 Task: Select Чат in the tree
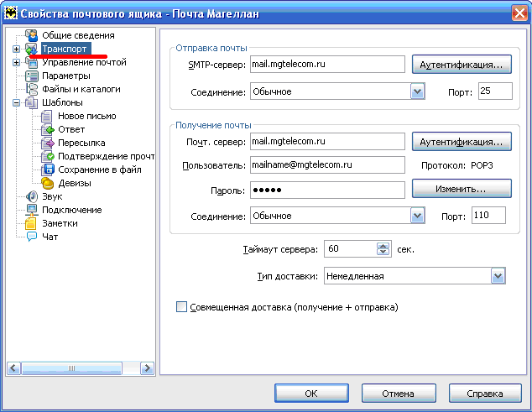click(x=50, y=237)
